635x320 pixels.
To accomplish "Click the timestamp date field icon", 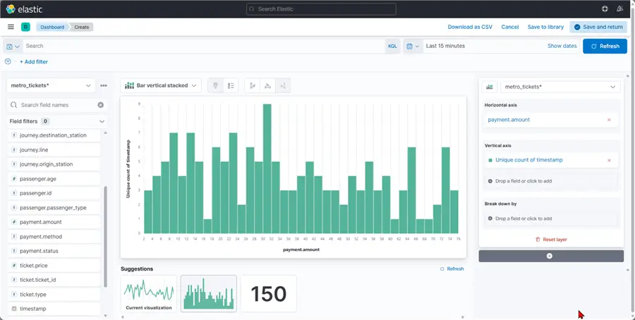I will [14, 309].
